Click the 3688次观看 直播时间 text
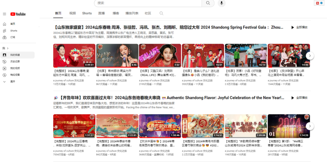 coord(156,154)
